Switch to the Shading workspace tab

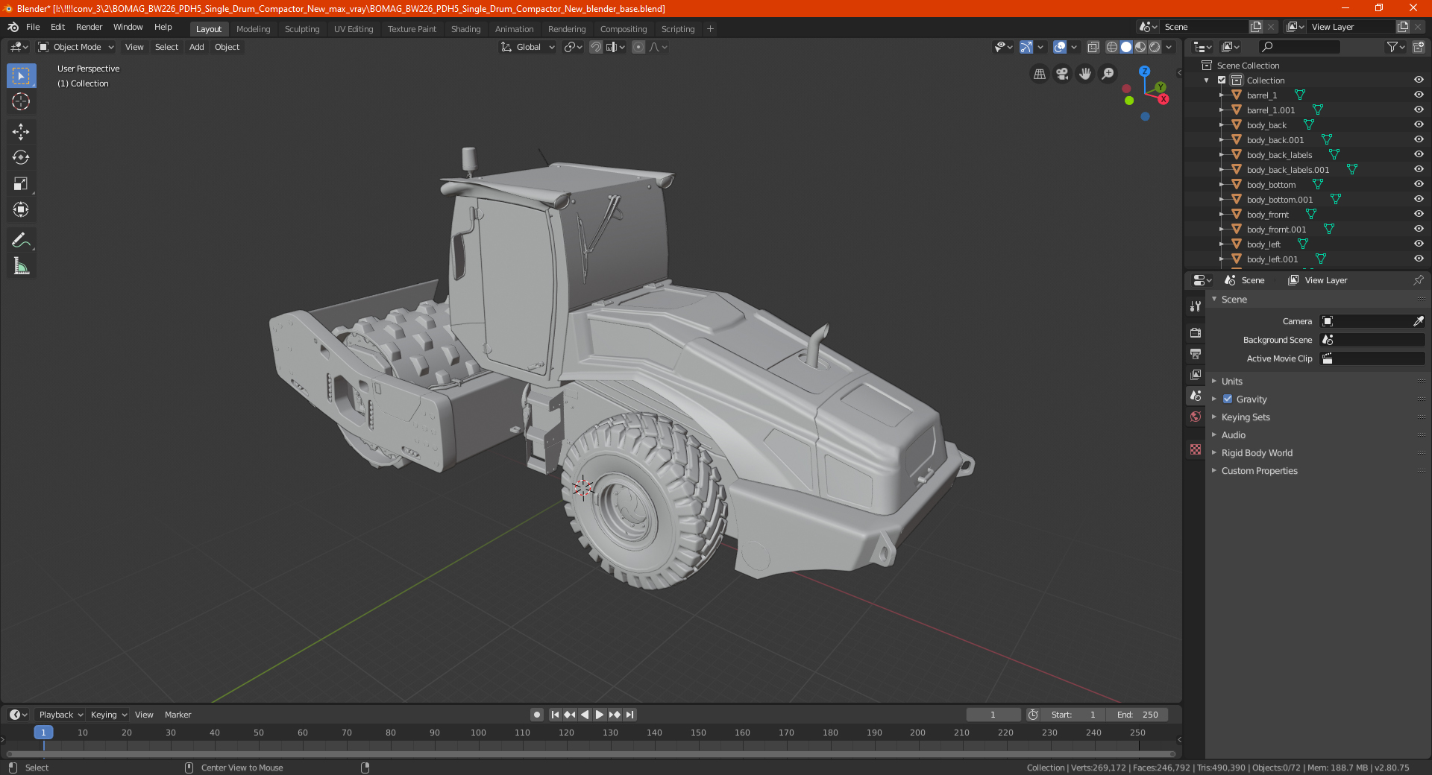tap(465, 29)
